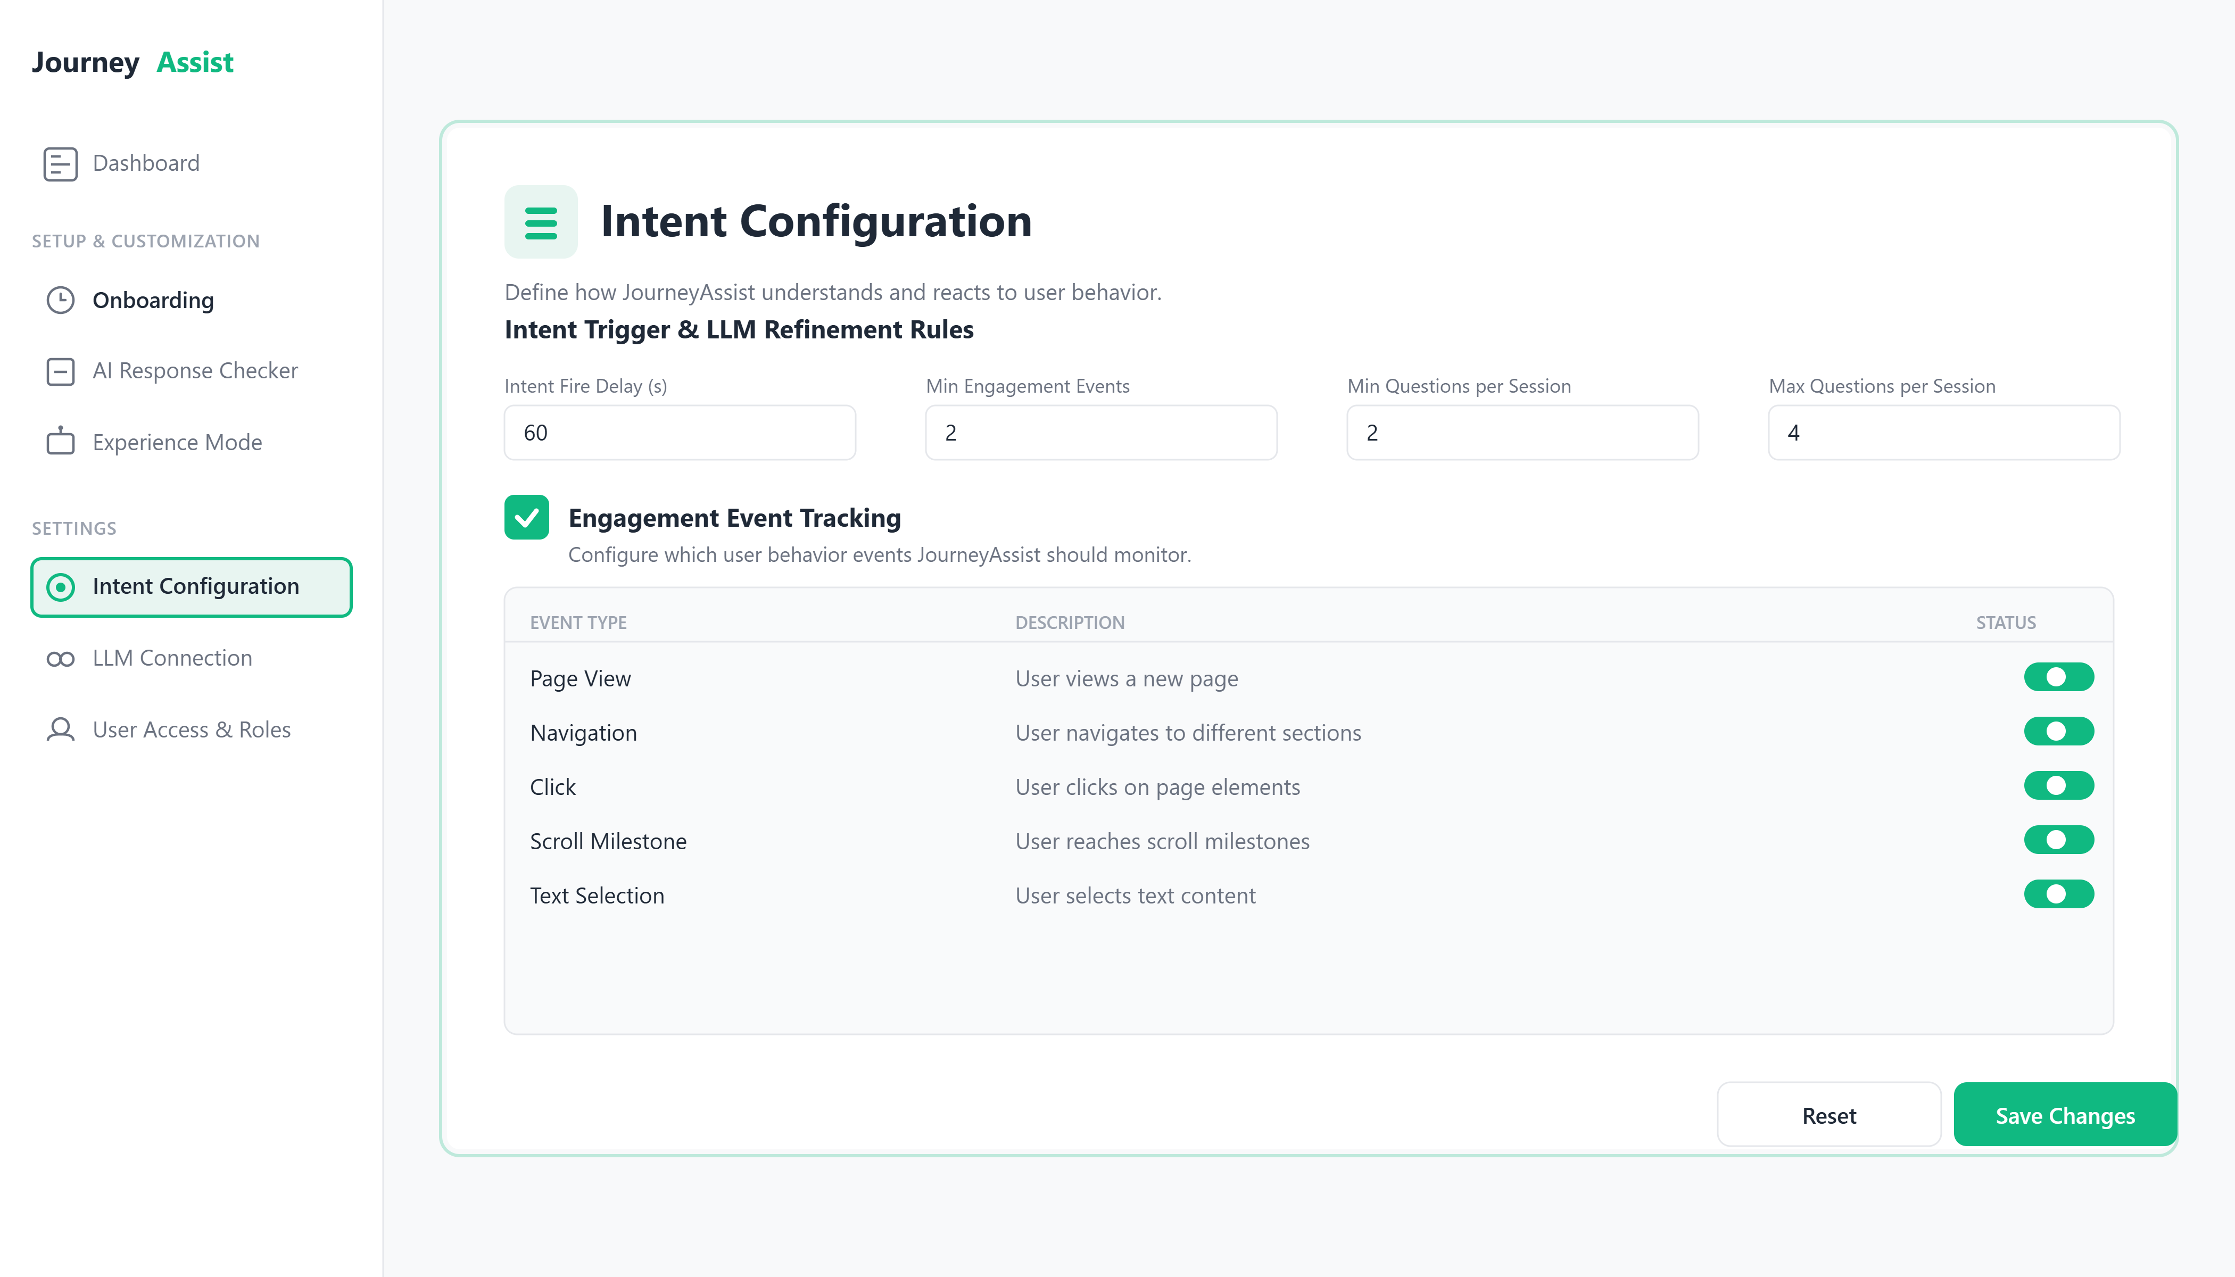The height and width of the screenshot is (1277, 2235).
Task: Toggle the Click event status
Action: point(2058,786)
